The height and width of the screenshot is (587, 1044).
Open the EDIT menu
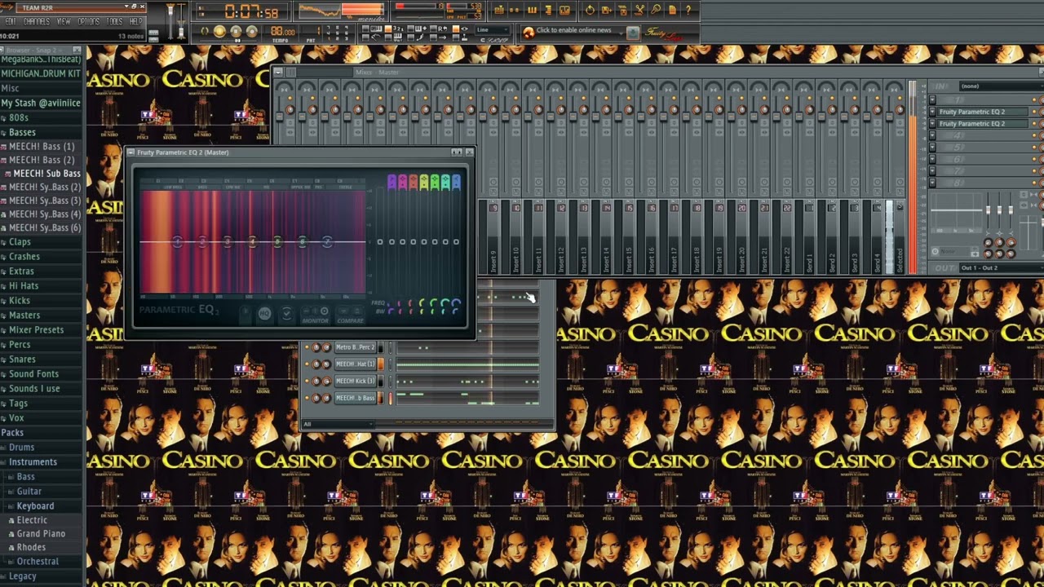click(11, 21)
